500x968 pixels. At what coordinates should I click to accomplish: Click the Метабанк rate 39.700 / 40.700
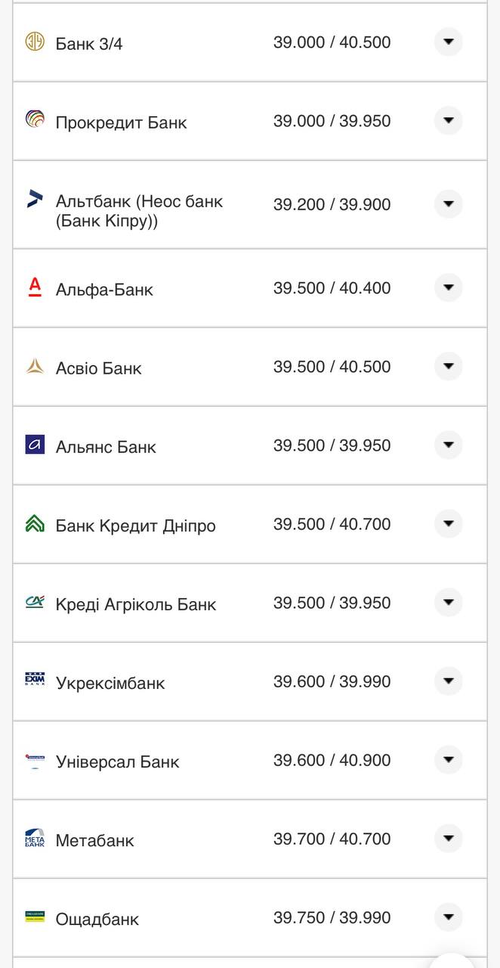pos(331,839)
